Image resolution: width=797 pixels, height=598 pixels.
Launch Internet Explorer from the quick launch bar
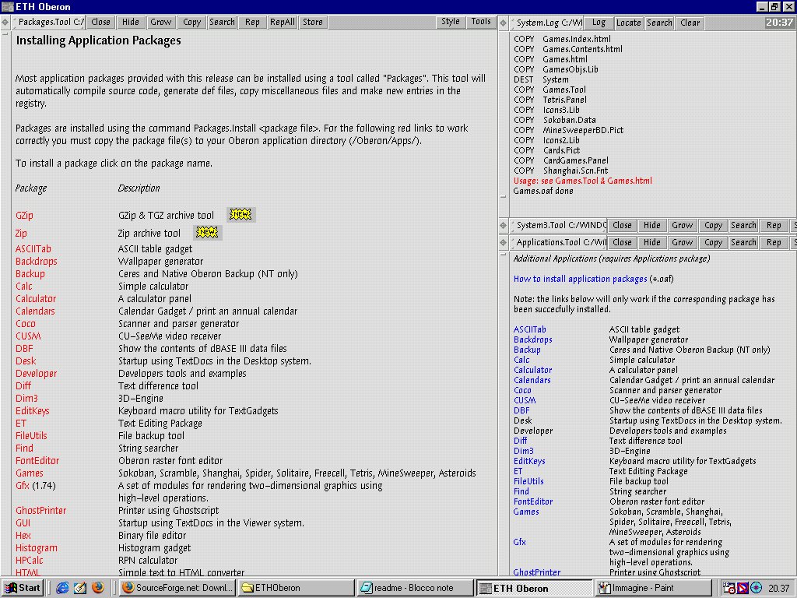62,588
